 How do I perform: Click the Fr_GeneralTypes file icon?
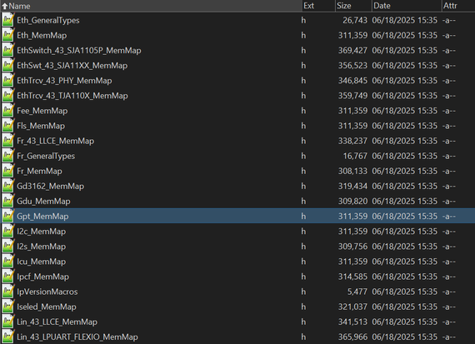tap(7, 156)
